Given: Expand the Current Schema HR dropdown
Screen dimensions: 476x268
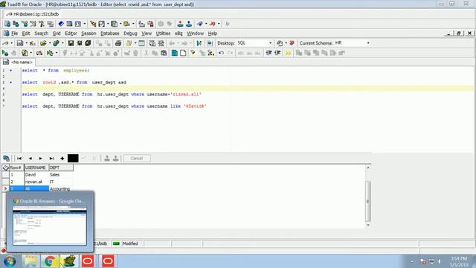Looking at the screenshot, I should [x=368, y=43].
